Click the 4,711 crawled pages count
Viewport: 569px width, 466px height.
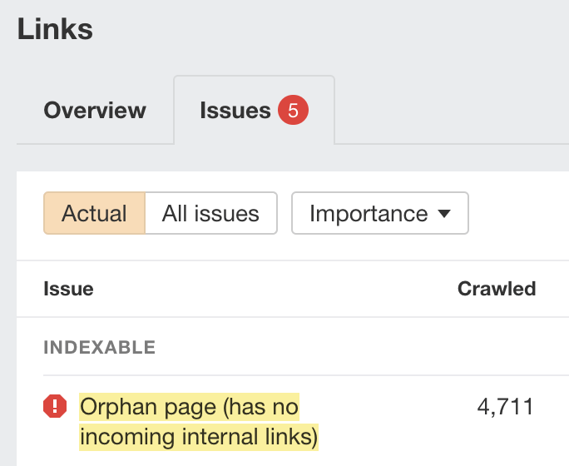(x=505, y=407)
